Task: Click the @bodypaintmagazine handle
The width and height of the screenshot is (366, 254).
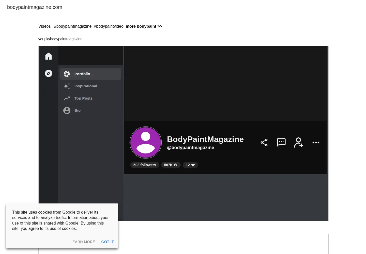Action: point(190,148)
